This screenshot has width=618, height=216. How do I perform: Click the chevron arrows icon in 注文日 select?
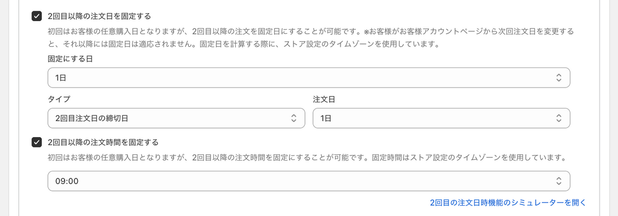coord(558,118)
